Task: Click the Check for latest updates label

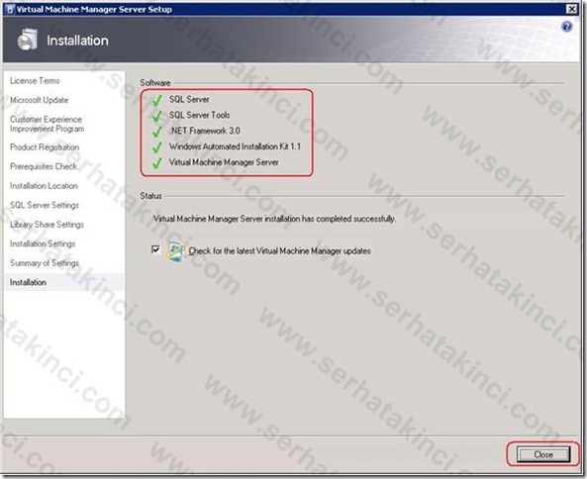Action: pos(279,250)
